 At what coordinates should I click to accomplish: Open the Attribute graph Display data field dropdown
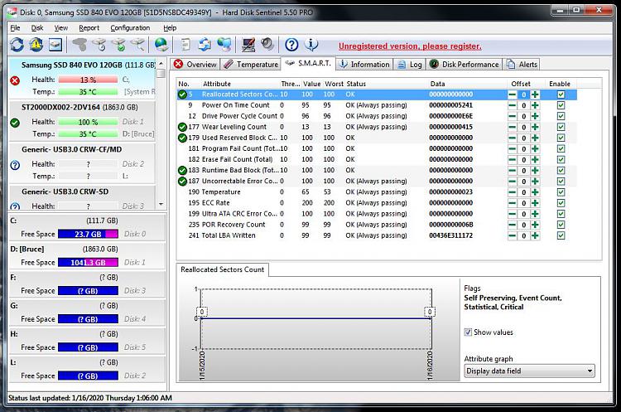[x=529, y=371]
